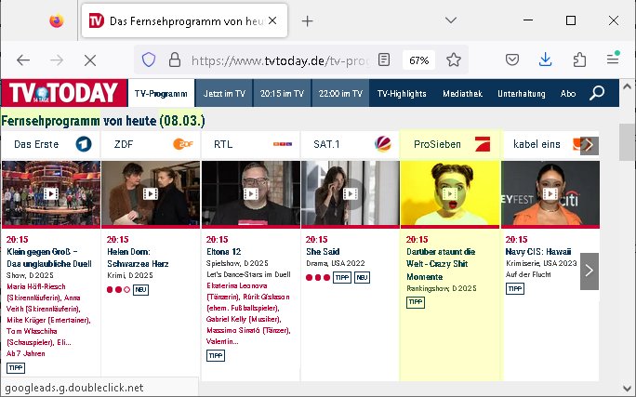
Task: Click the tracking protection shield icon
Action: pos(149,60)
